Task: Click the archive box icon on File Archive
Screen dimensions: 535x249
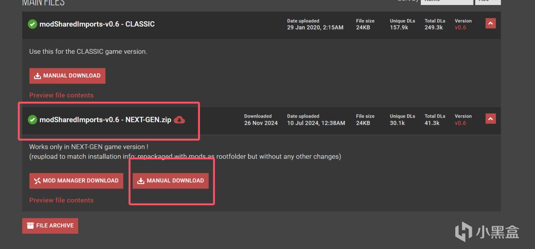Action: pos(30,226)
